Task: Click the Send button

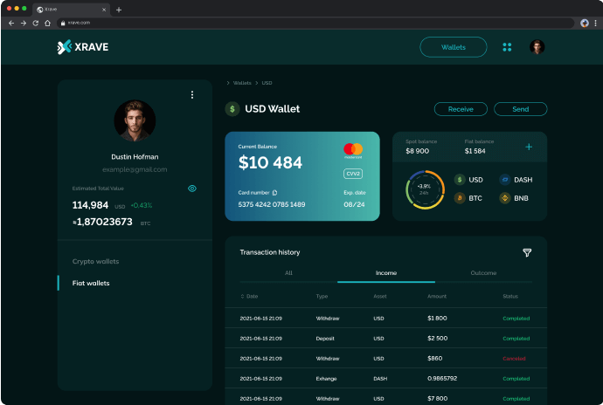Action: [520, 109]
